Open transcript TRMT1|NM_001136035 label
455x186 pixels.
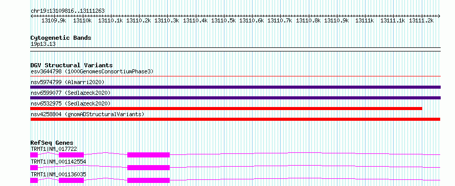click(58, 174)
